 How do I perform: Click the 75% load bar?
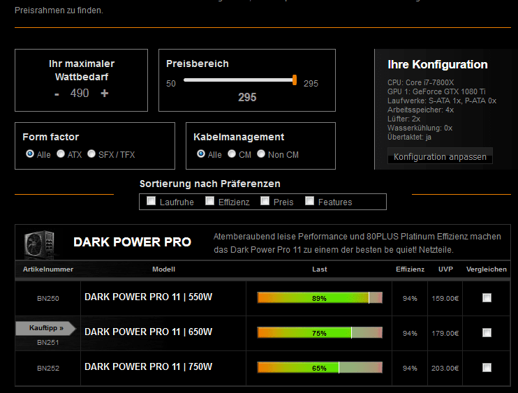coord(320,333)
